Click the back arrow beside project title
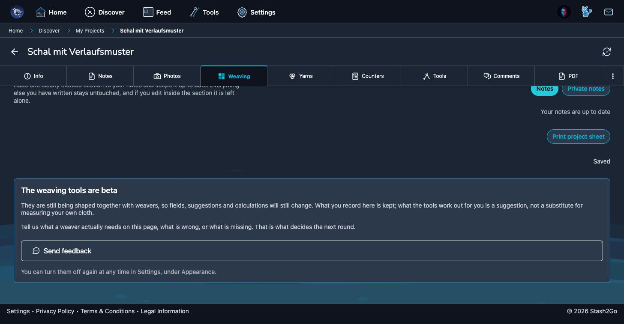This screenshot has height=324, width=624. (15, 52)
